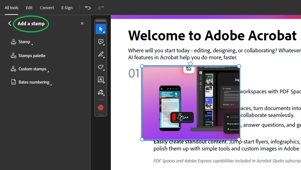Viewport: 301px width, 170px height.
Task: Click the '01' section number
Action: (x=134, y=73)
